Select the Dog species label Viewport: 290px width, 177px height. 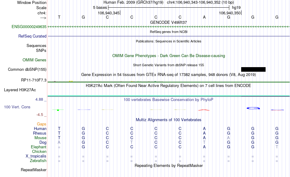coord(43,143)
